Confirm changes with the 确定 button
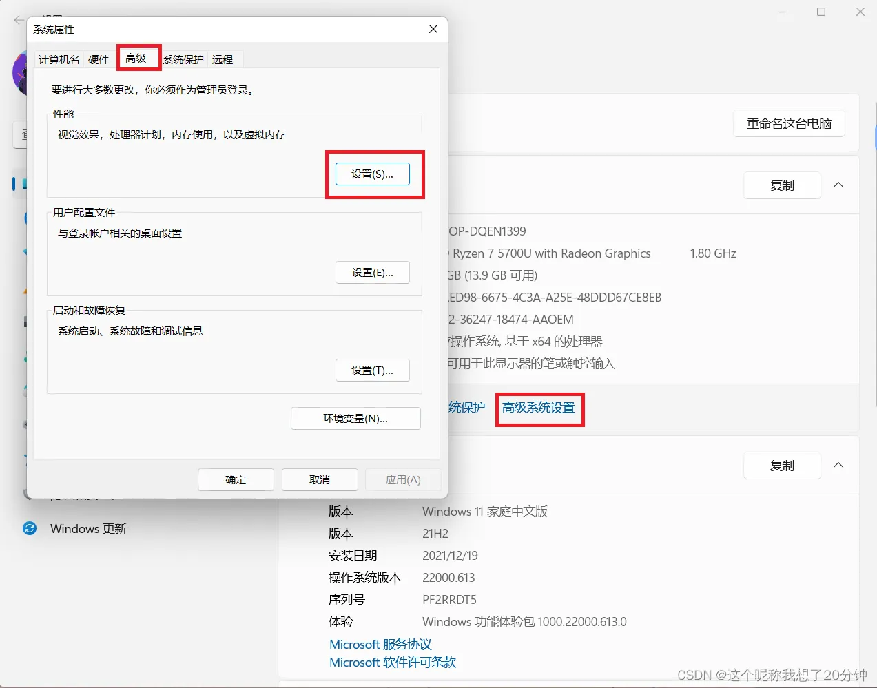The height and width of the screenshot is (688, 877). pos(236,479)
